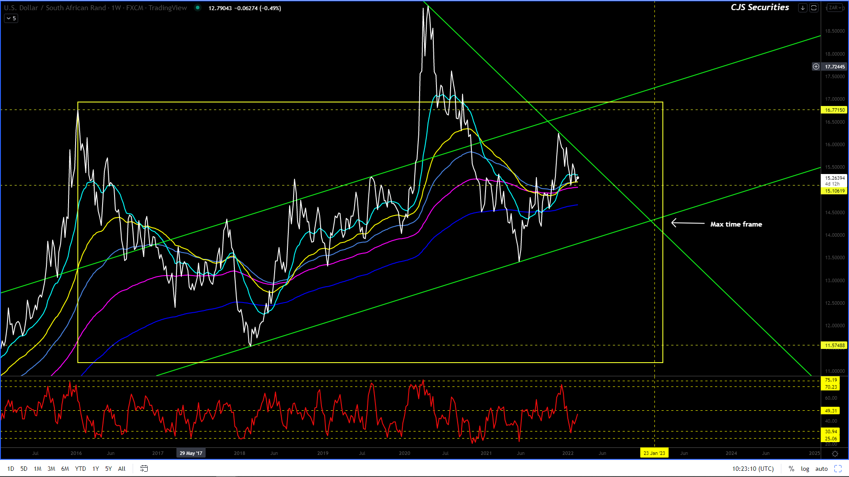Click the plus icon beside 17.72445
Viewport: 849px width, 477px height.
[816, 67]
